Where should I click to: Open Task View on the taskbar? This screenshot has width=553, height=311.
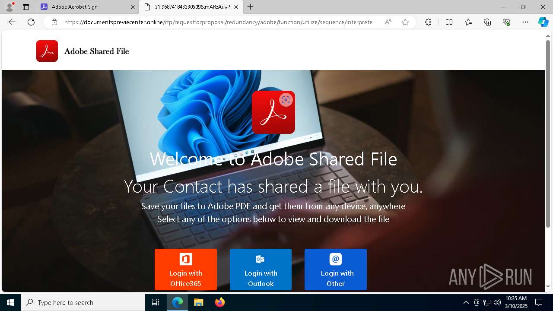coord(156,302)
